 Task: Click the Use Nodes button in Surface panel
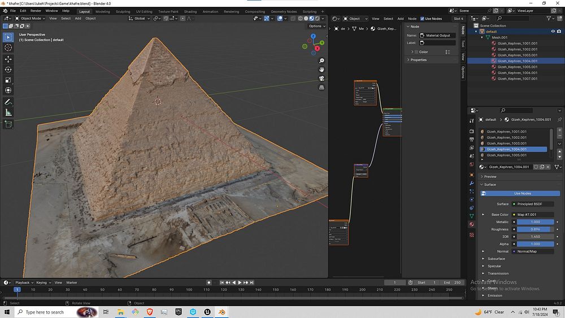[522, 194]
